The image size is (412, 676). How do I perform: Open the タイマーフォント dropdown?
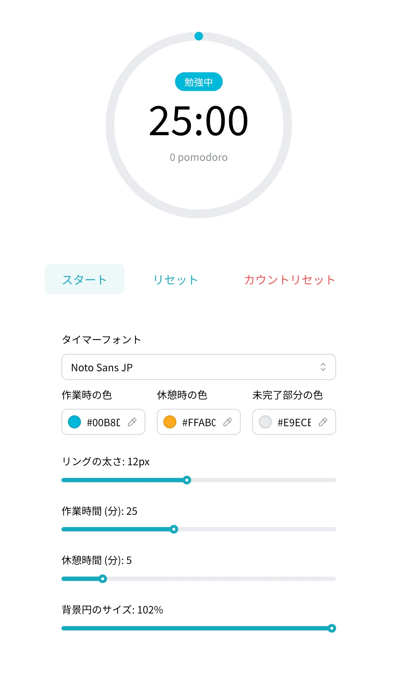point(199,367)
